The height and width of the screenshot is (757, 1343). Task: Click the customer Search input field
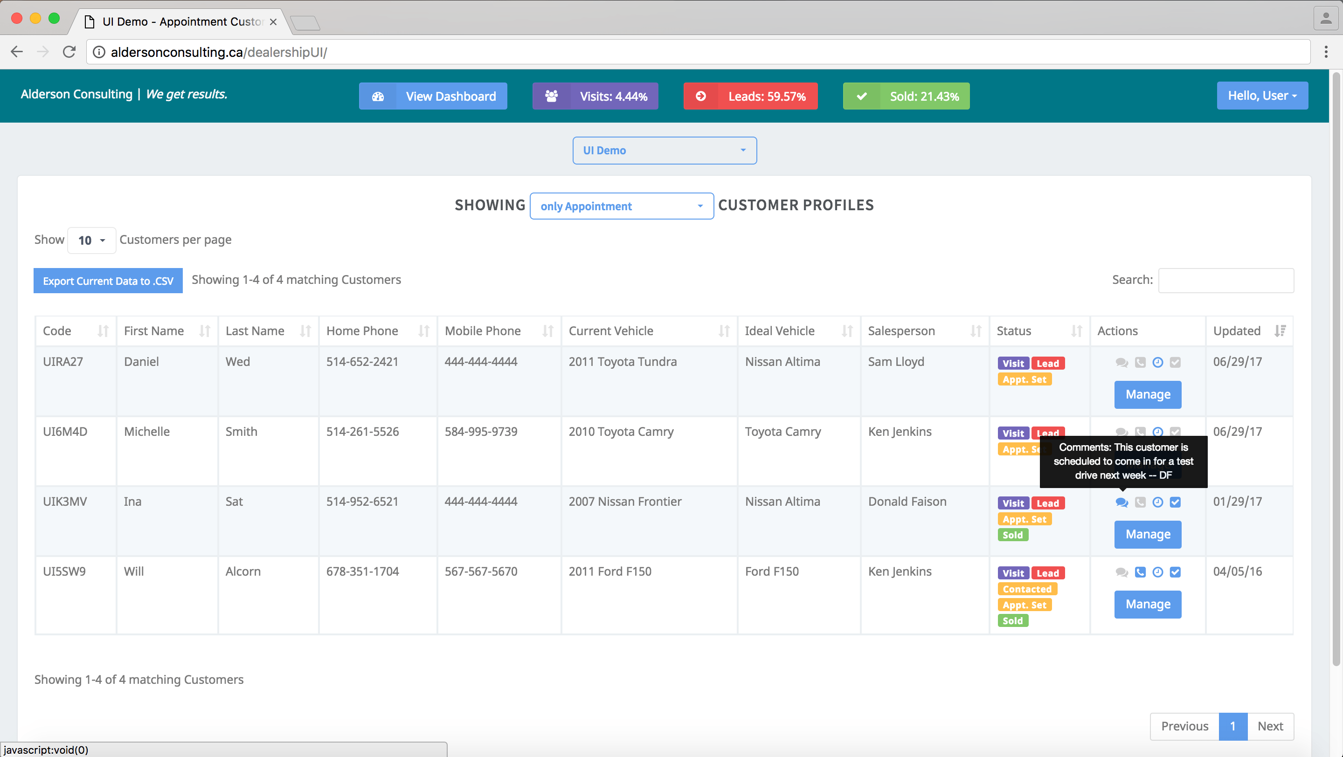(1225, 280)
